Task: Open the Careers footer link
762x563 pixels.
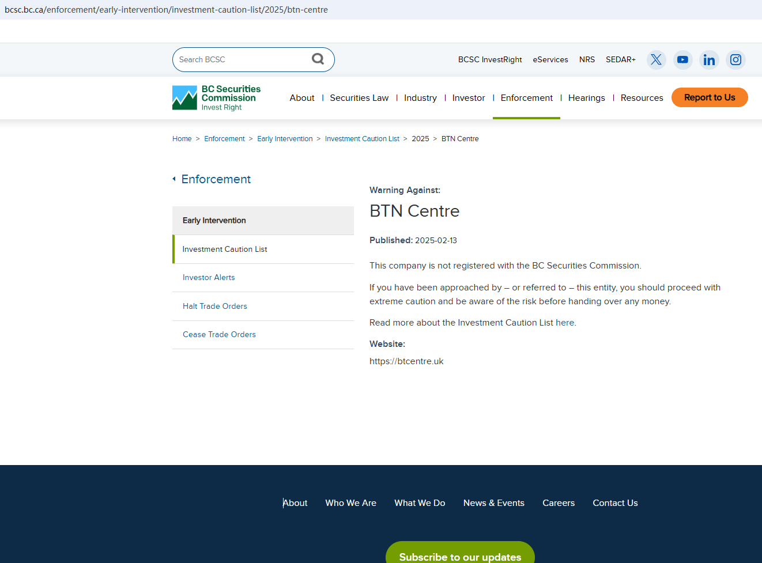Action: click(559, 503)
